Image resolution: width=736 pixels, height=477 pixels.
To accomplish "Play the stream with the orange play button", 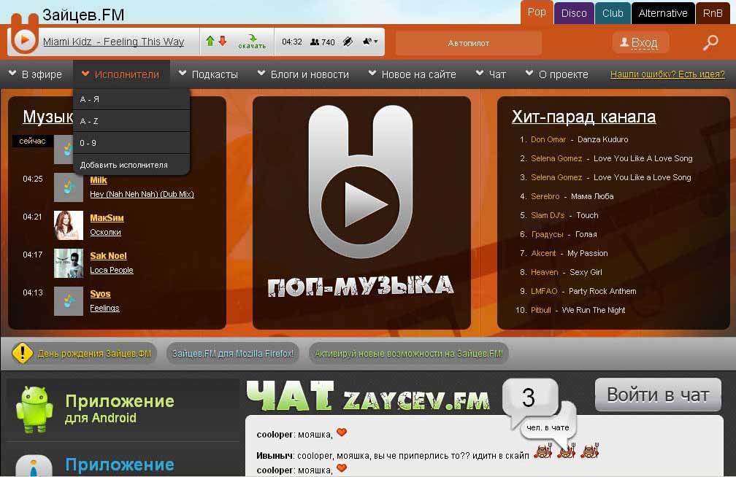I will point(23,41).
